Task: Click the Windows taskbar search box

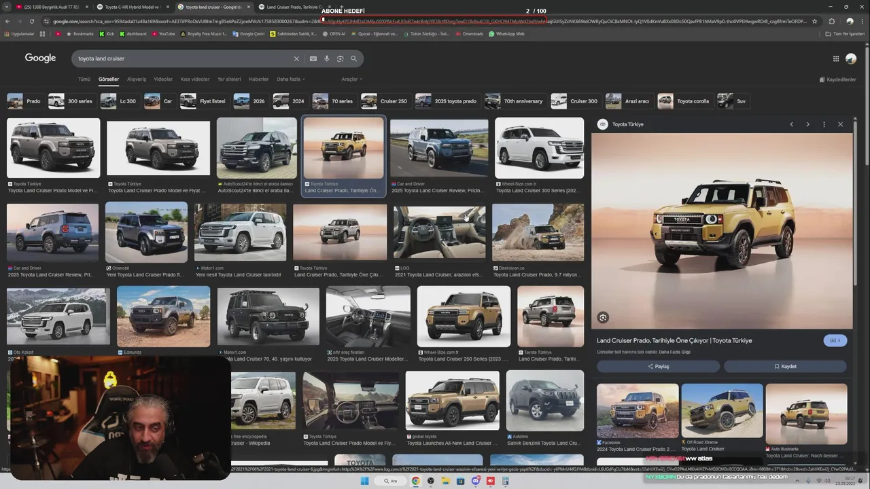Action: pos(390,481)
